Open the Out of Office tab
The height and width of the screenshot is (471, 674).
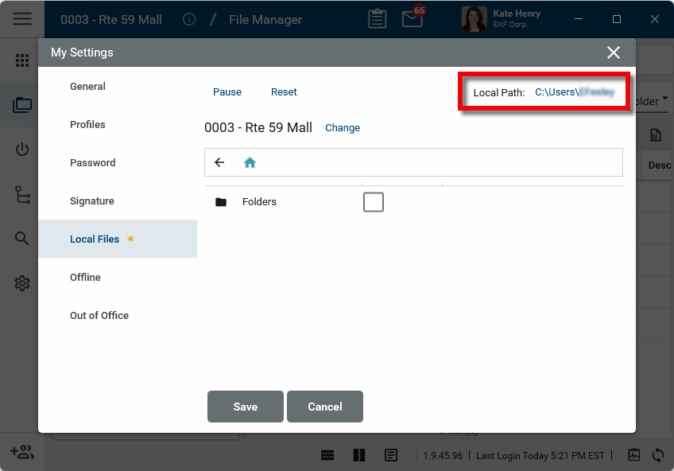point(99,316)
